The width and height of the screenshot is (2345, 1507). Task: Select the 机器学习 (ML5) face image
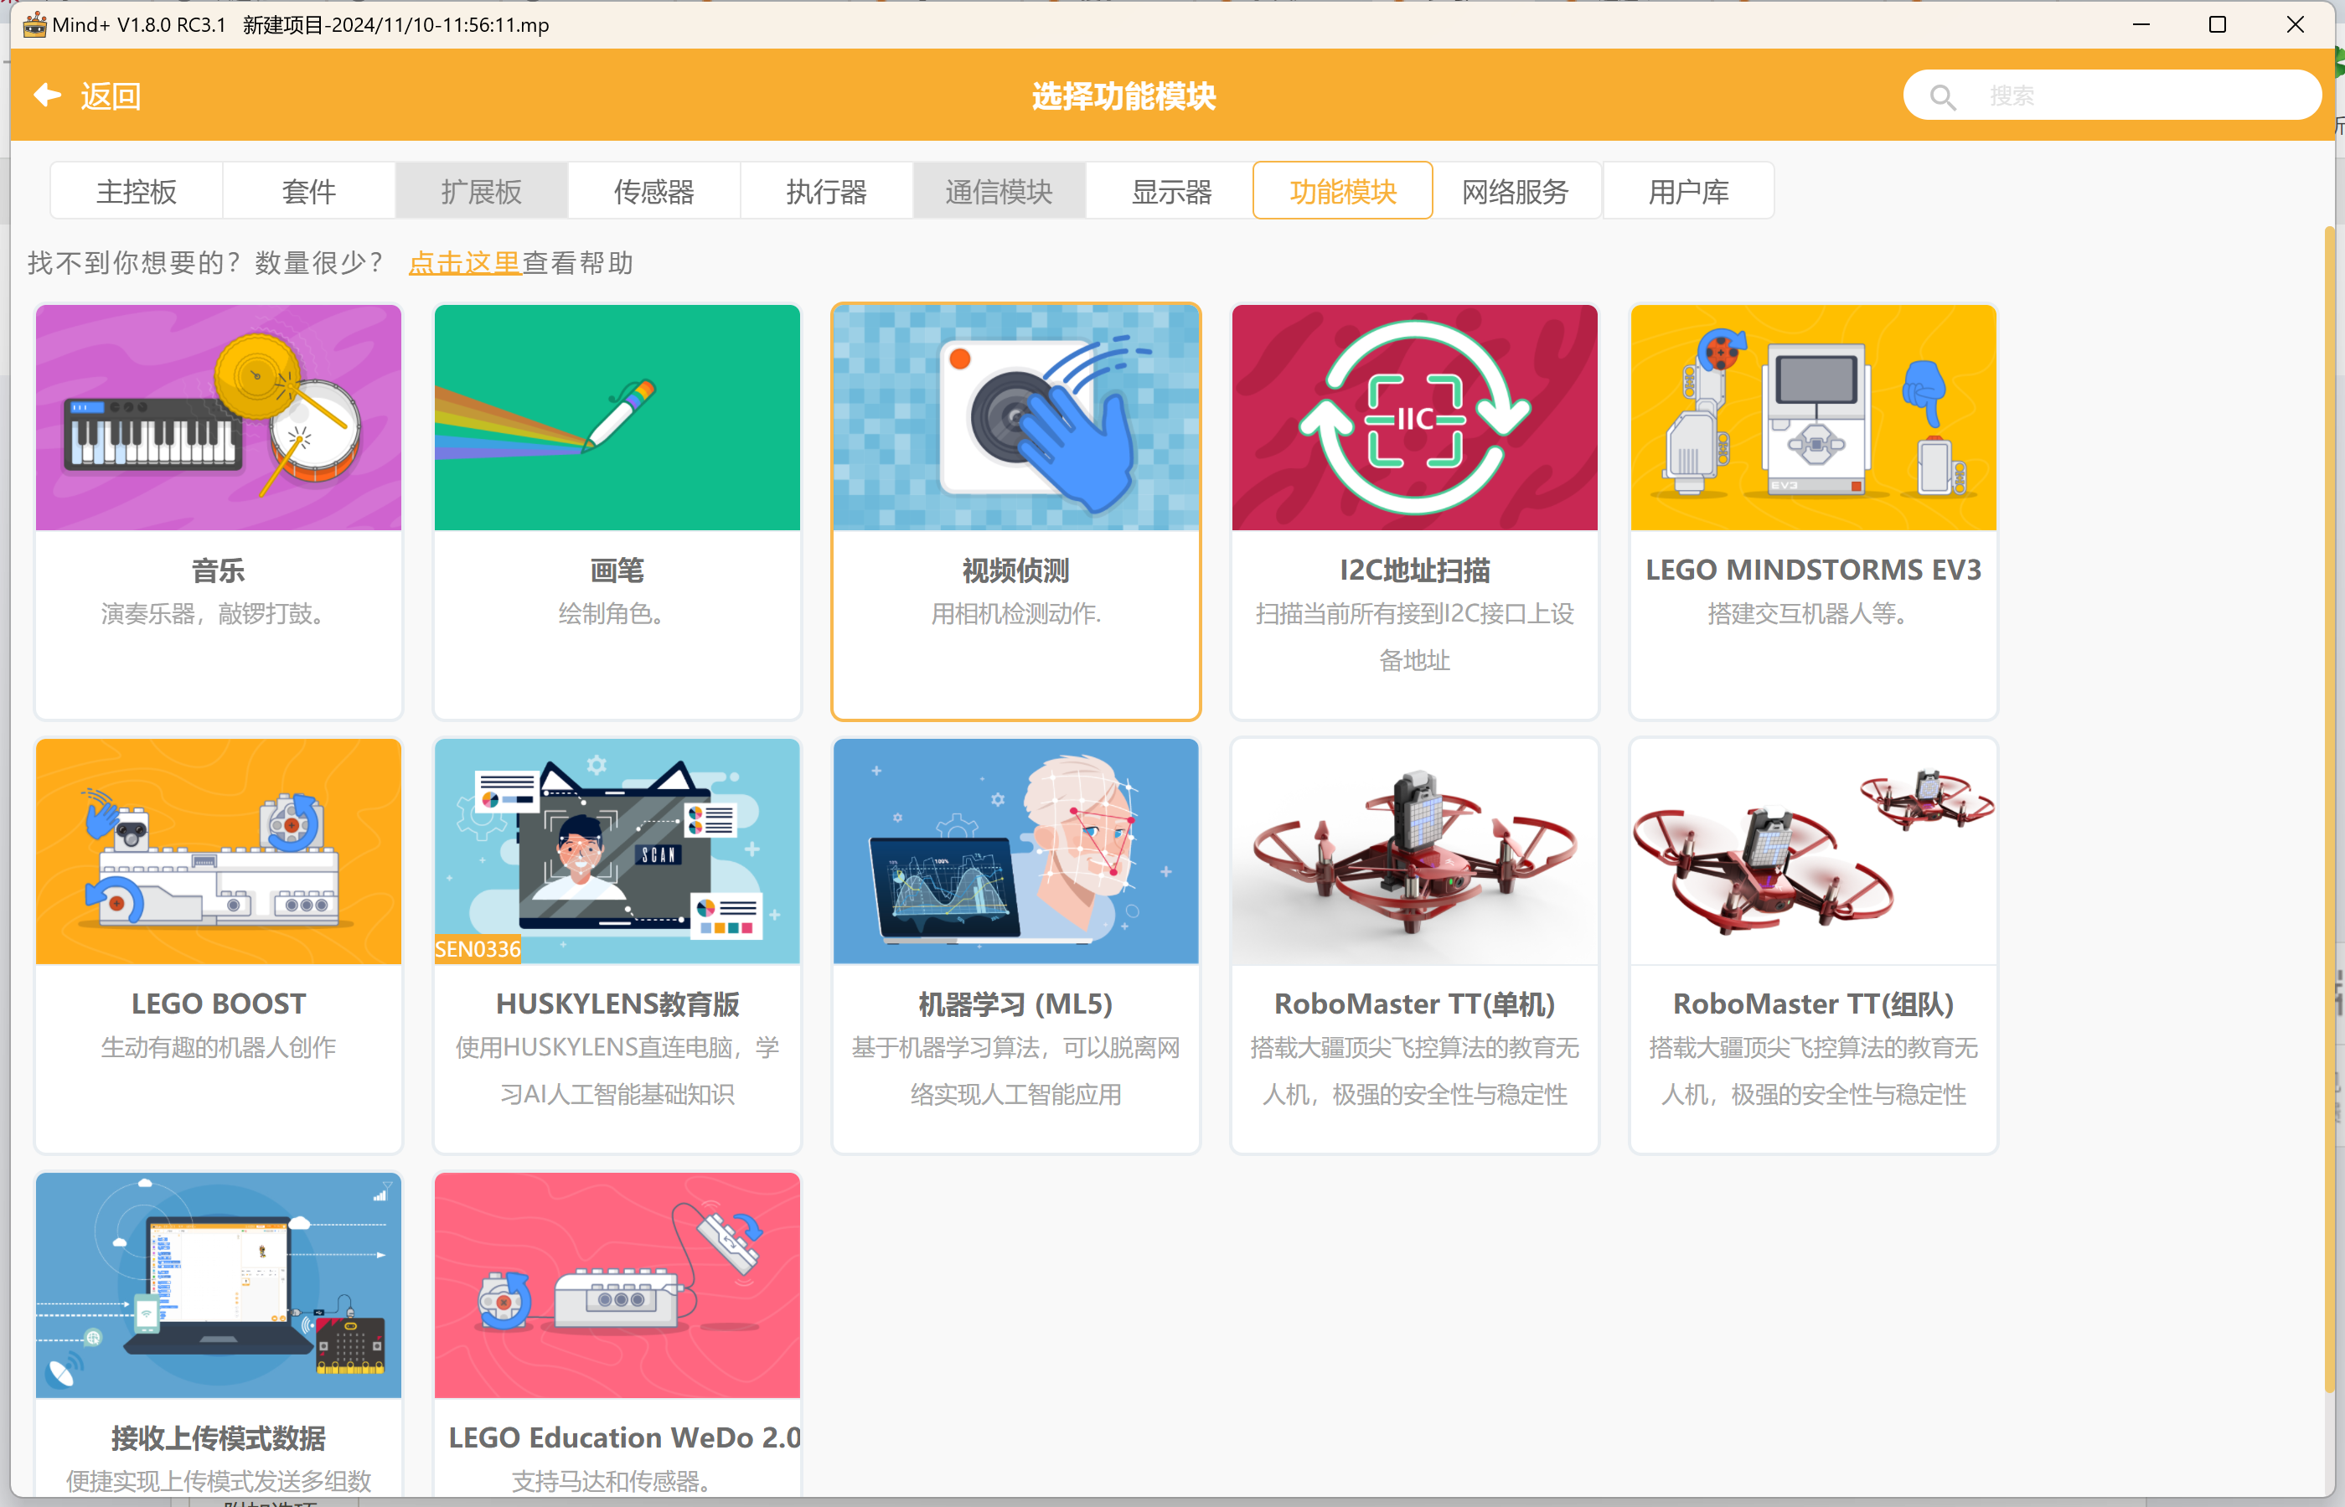[x=1016, y=851]
